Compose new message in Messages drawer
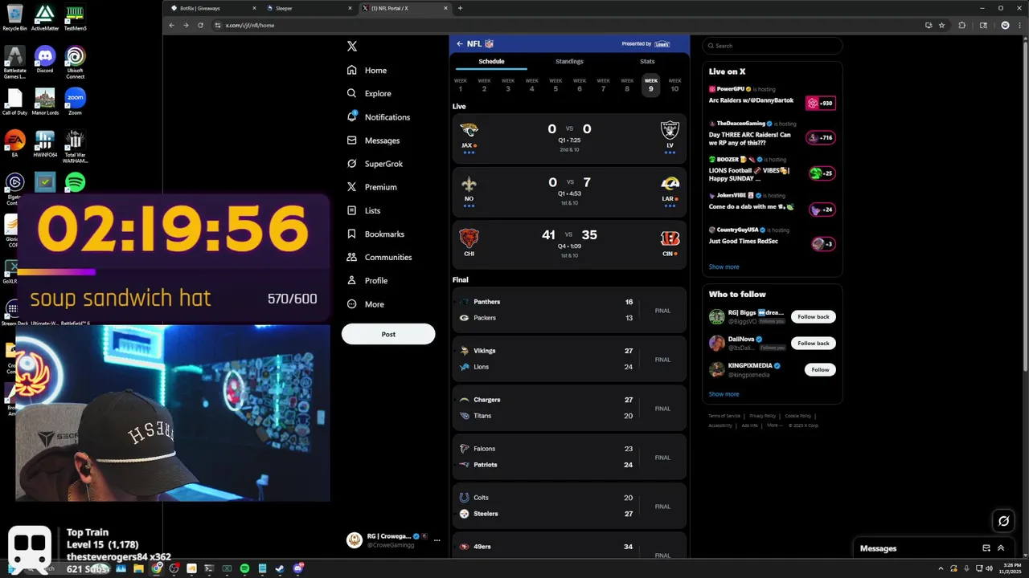 click(x=986, y=548)
